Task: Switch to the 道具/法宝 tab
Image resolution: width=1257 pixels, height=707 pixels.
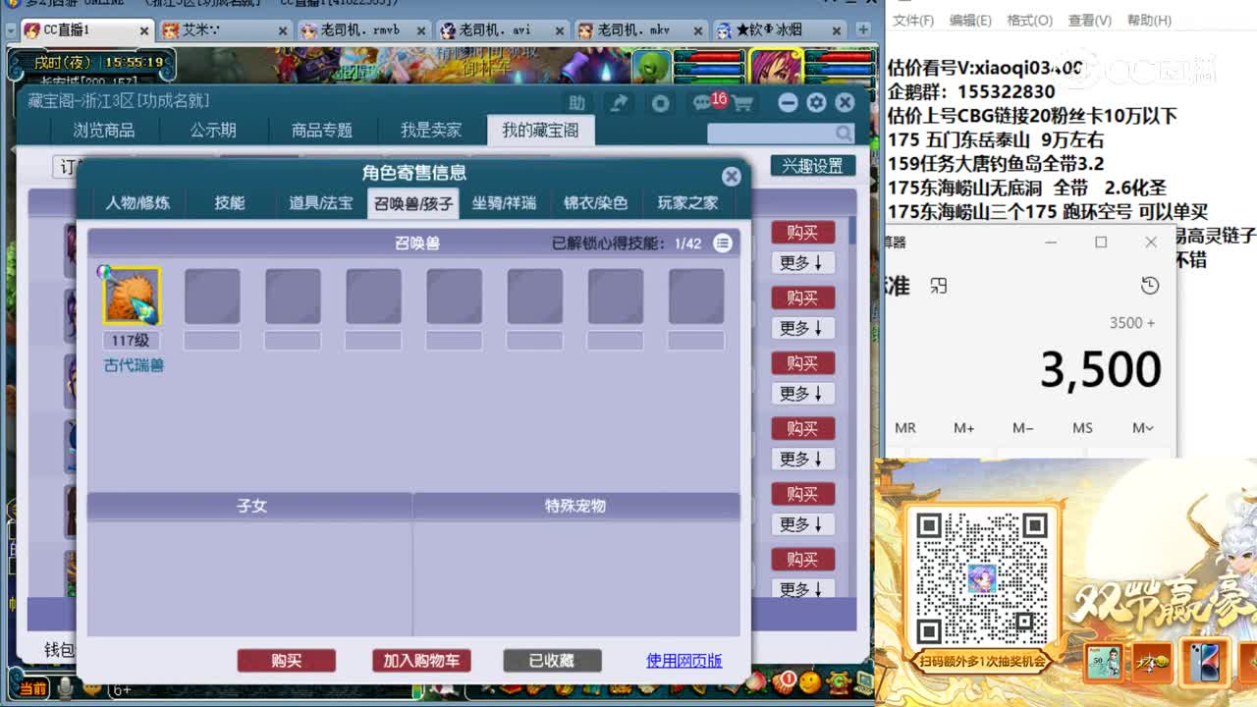Action: point(320,203)
